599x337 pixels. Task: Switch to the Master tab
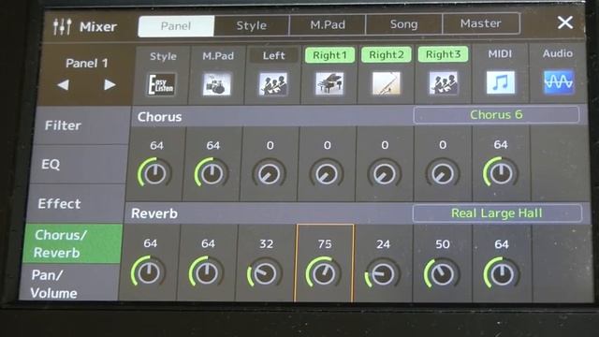(x=481, y=23)
